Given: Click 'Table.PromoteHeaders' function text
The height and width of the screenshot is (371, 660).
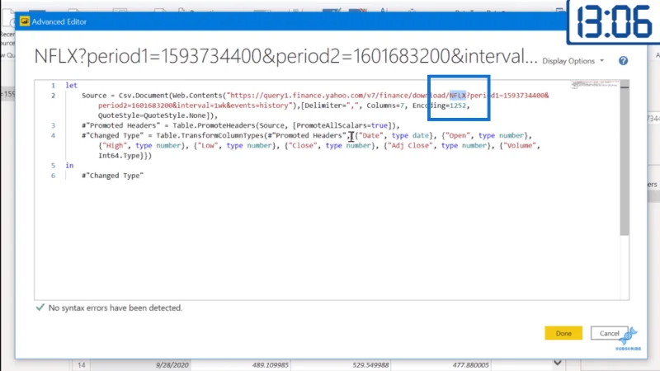Looking at the screenshot, I should [x=214, y=125].
